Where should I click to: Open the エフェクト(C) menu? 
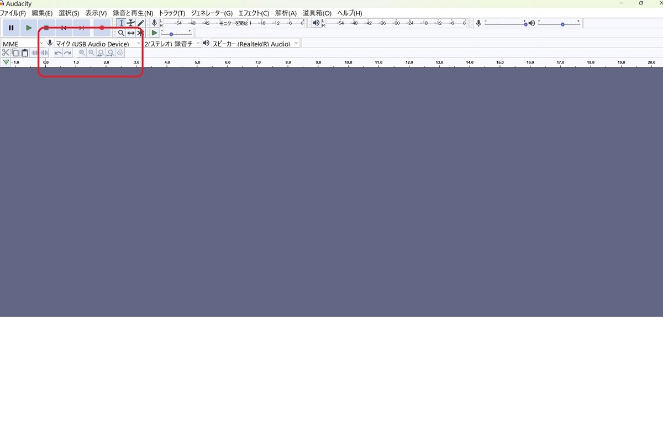coord(254,13)
